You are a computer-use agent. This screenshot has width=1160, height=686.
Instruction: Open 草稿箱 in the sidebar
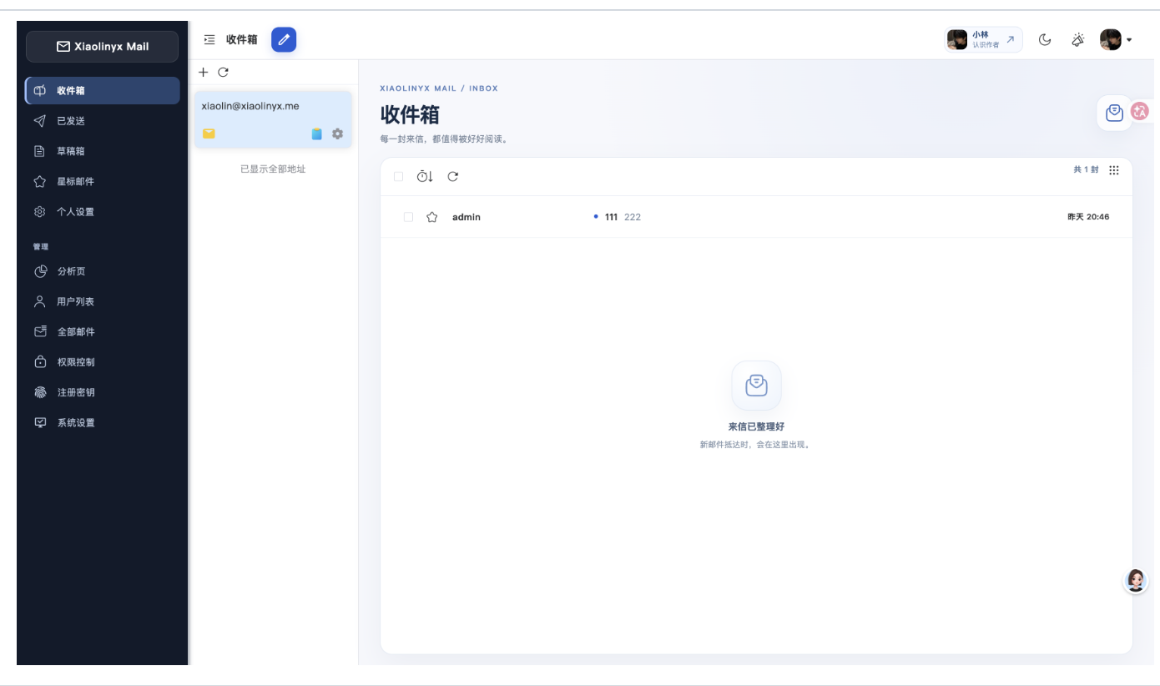click(x=103, y=151)
